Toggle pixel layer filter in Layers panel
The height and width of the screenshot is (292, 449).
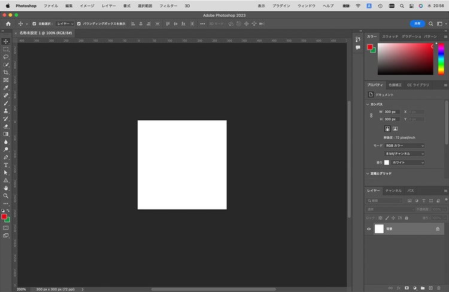(x=409, y=200)
